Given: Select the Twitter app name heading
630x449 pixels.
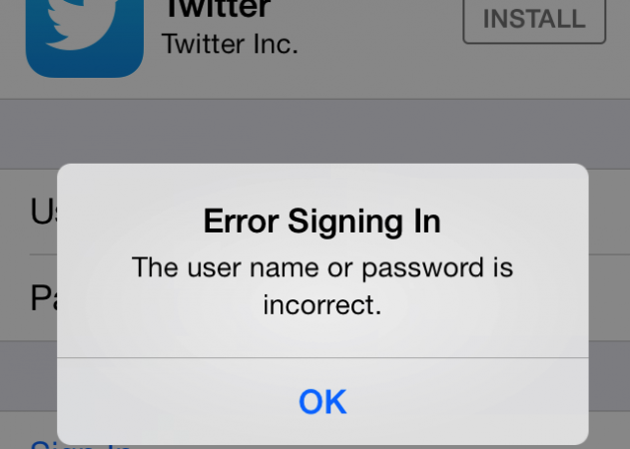Looking at the screenshot, I should coord(218,10).
